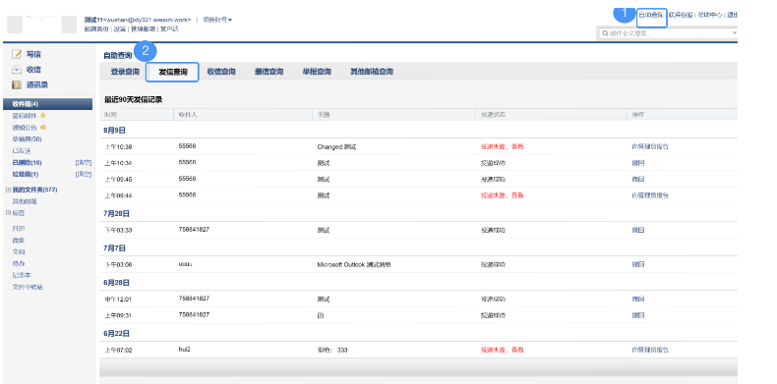Click the 投递状态 column header
Image resolution: width=777 pixels, height=384 pixels.
[x=493, y=115]
